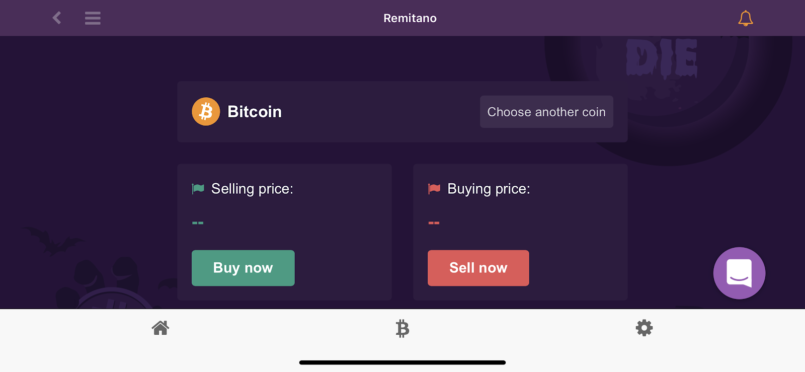The image size is (805, 372).
Task: Select the buying price placeholder dashes
Action: (x=434, y=222)
